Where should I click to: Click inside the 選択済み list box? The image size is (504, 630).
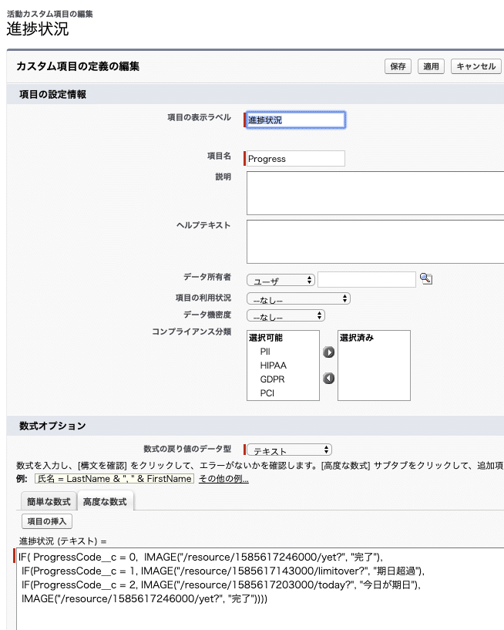pyautogui.click(x=374, y=366)
